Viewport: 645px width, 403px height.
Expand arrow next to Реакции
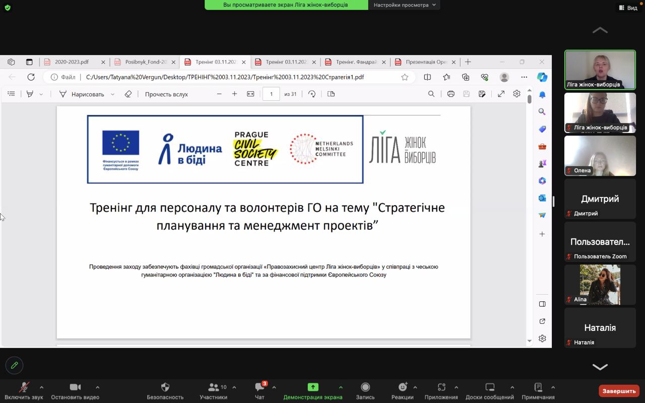[415, 387]
